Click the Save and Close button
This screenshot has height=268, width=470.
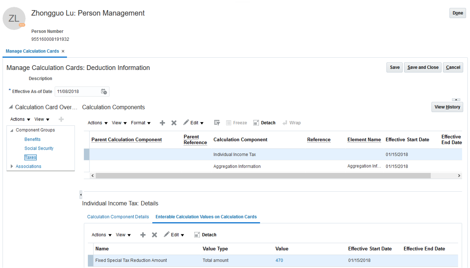point(422,67)
